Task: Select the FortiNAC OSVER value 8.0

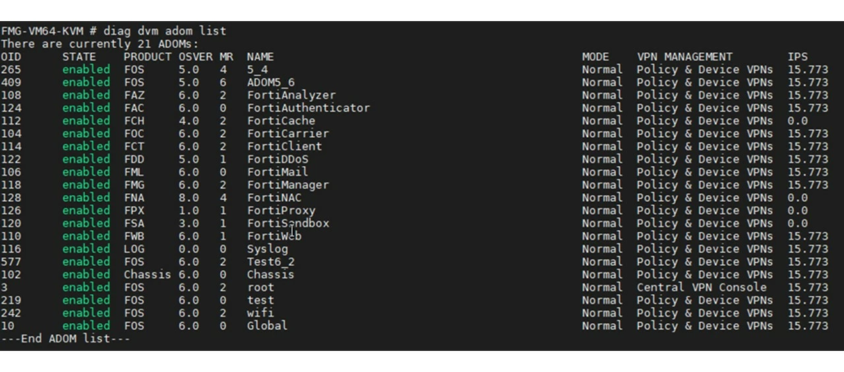Action: pos(189,197)
